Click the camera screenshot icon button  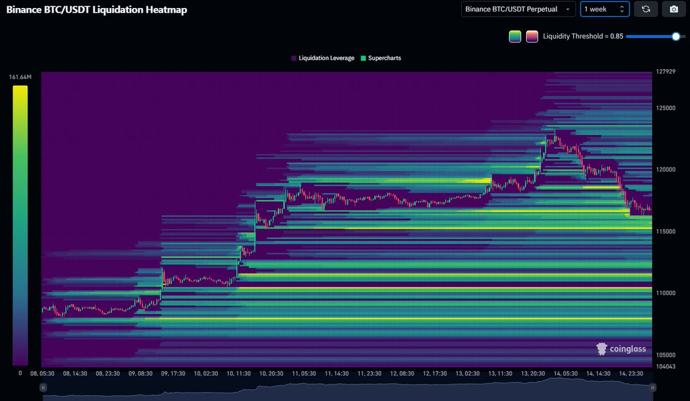click(x=674, y=9)
